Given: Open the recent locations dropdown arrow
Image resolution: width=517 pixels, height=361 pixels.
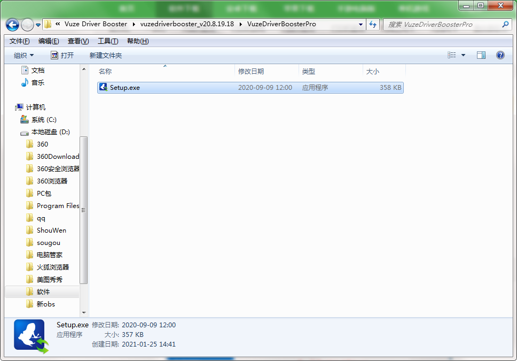Looking at the screenshot, I should pyautogui.click(x=38, y=25).
